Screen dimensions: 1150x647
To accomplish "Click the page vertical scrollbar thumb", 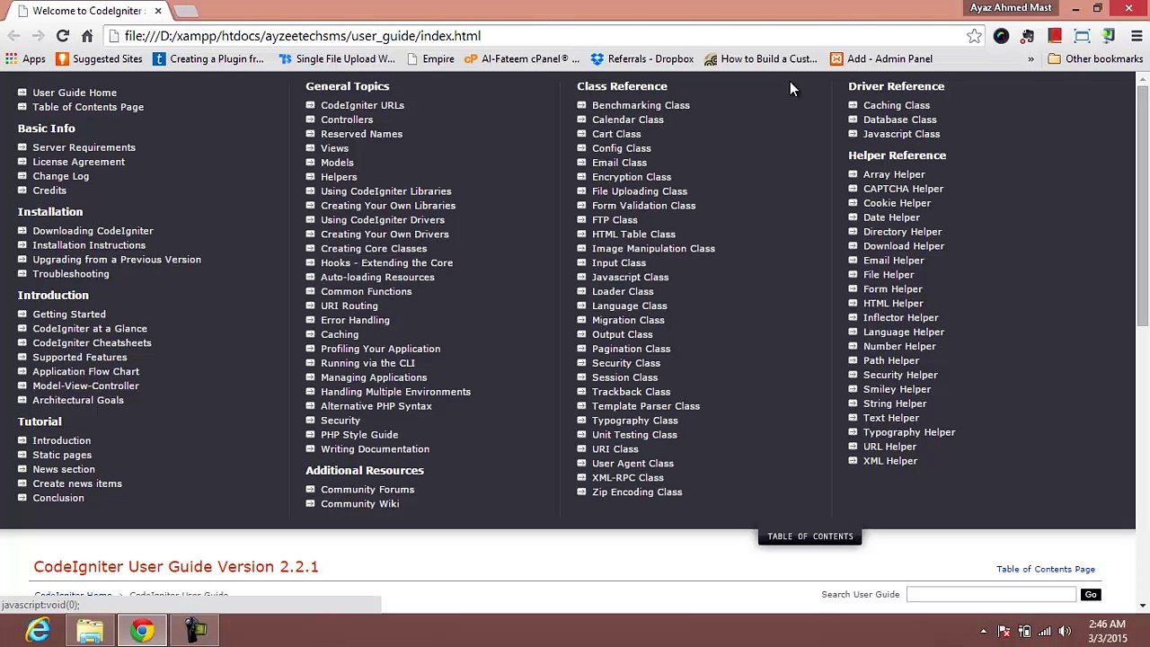I will point(1143,207).
